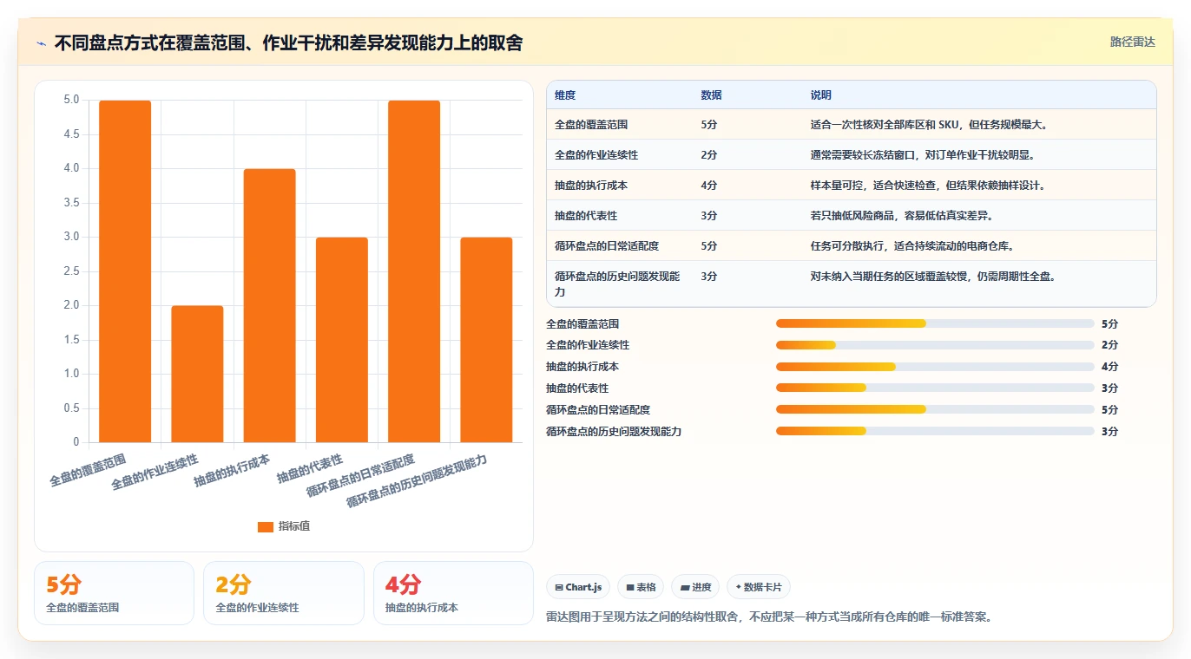Select the 数据卡片 chip

[759, 587]
